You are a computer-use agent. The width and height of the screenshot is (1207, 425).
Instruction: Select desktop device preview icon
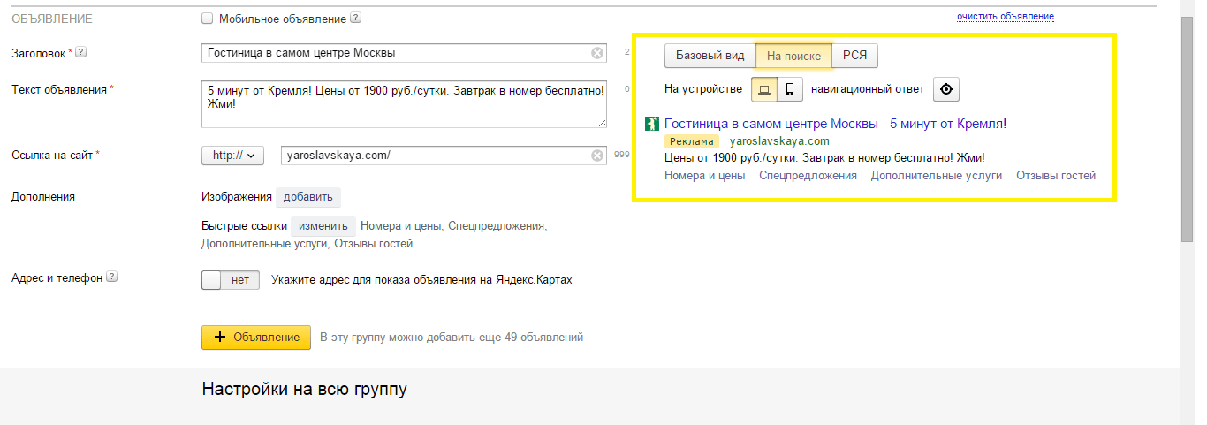(764, 89)
